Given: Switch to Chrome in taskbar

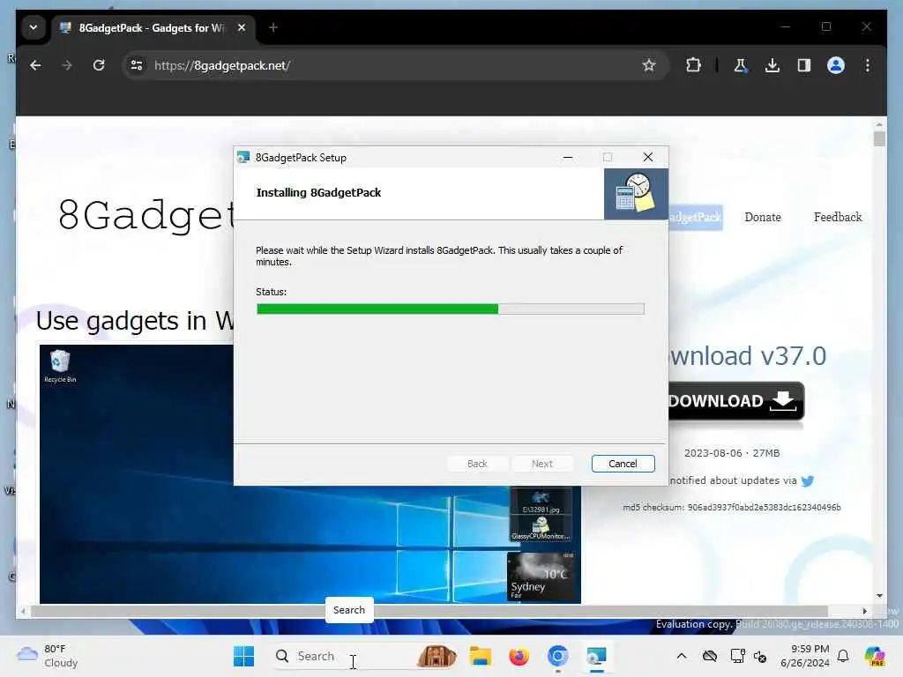Looking at the screenshot, I should click(557, 656).
